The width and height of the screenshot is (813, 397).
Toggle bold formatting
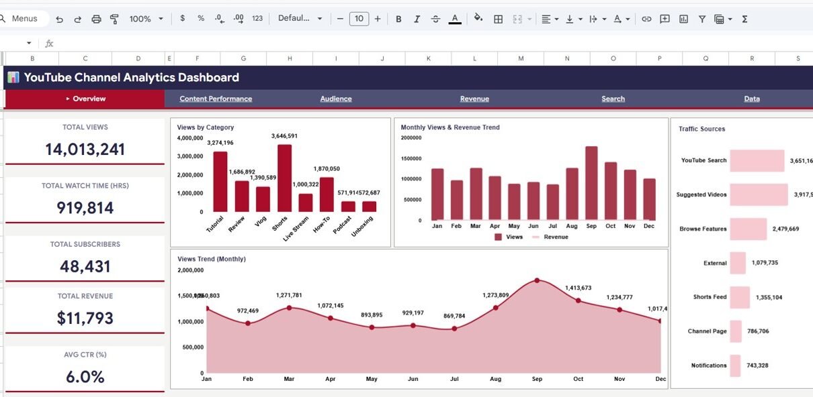tap(398, 19)
